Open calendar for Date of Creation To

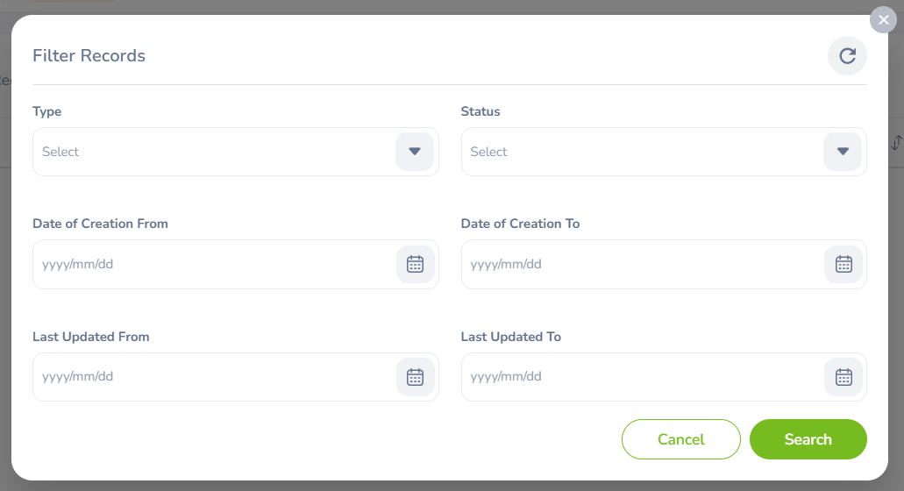click(x=843, y=264)
